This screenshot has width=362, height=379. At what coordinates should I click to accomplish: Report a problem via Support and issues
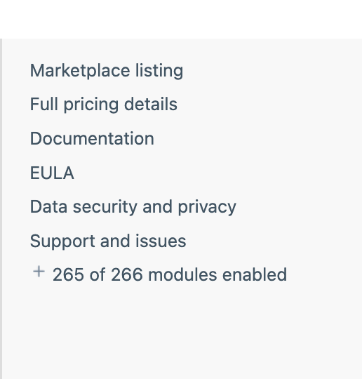click(108, 241)
